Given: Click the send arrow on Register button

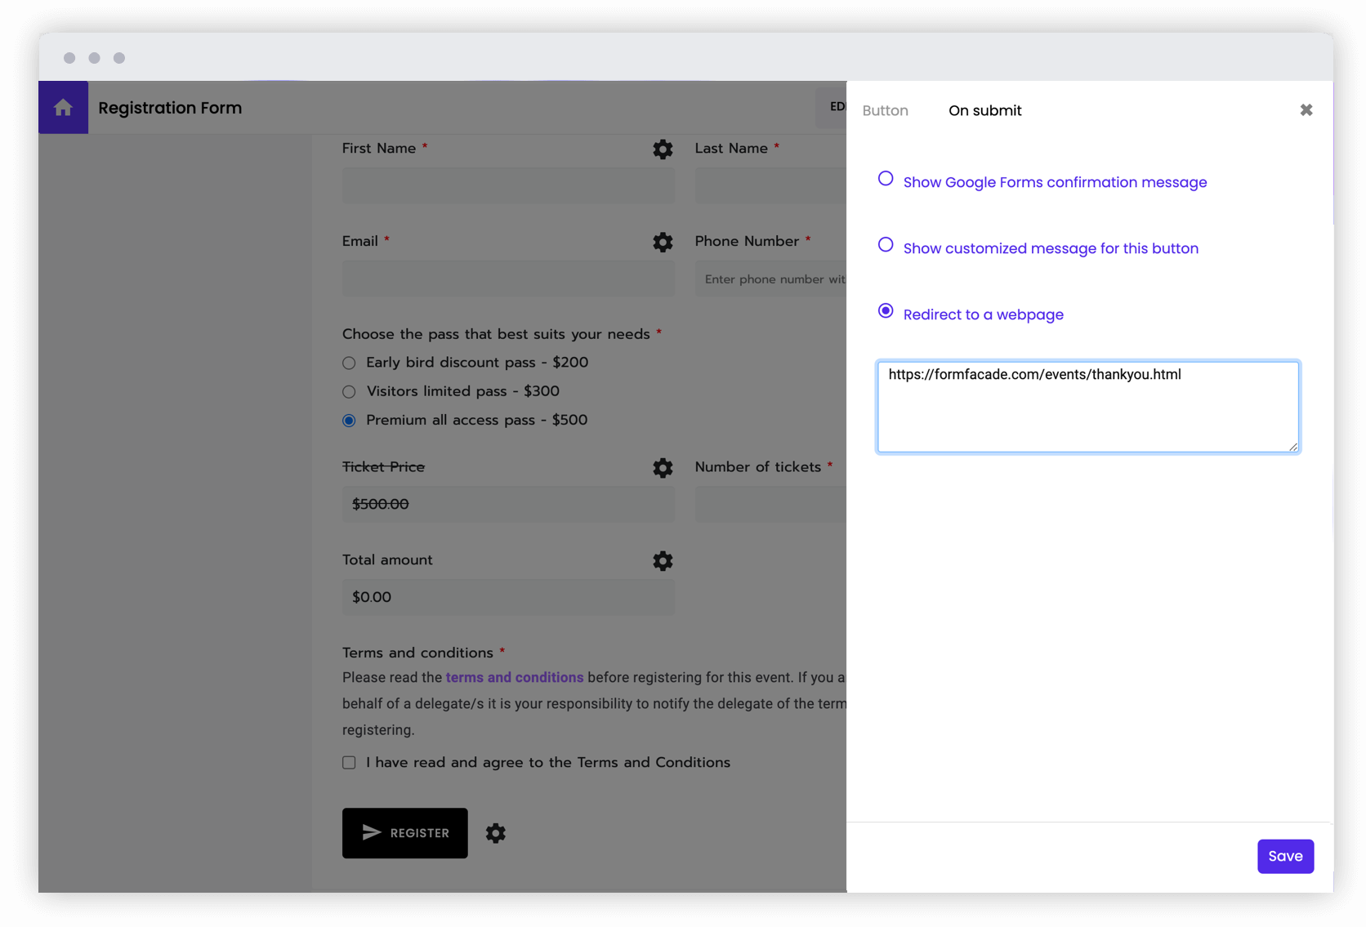Looking at the screenshot, I should point(372,833).
